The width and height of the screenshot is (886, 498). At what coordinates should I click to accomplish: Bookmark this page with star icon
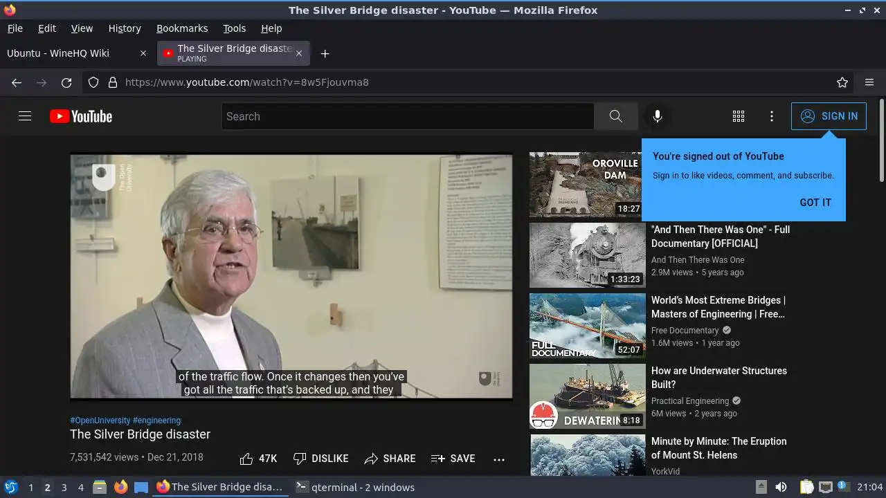coord(842,82)
